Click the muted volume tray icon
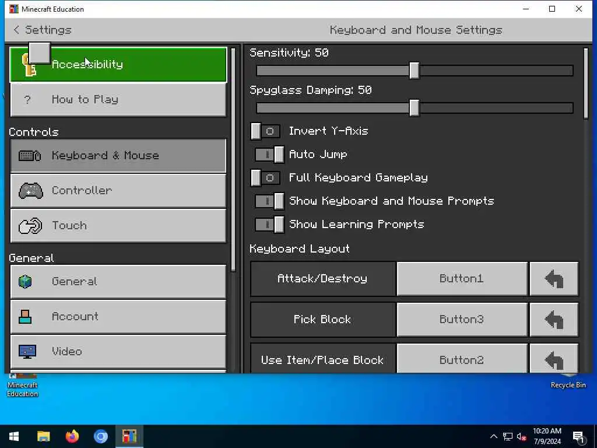 (x=521, y=436)
